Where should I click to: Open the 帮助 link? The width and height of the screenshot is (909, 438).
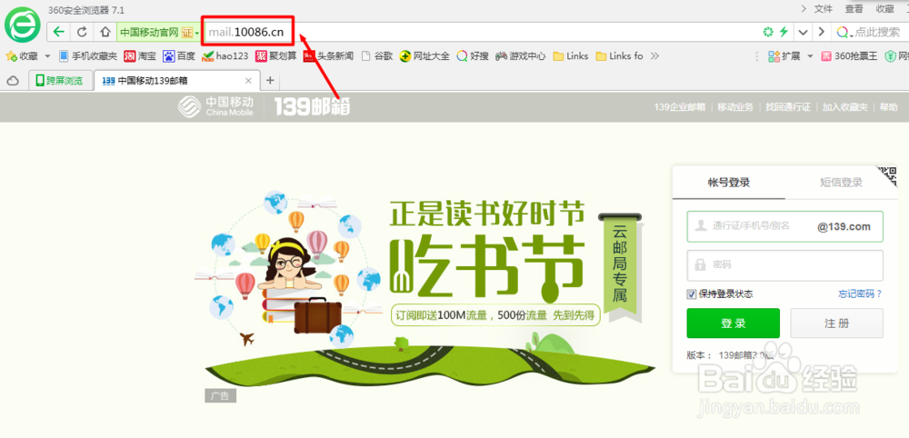pyautogui.click(x=888, y=106)
